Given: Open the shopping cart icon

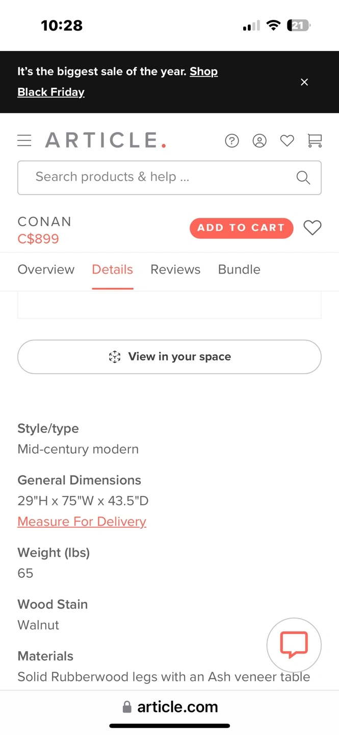Looking at the screenshot, I should click(x=315, y=140).
